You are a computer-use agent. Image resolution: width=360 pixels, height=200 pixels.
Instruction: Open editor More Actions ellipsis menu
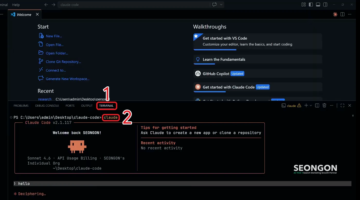(349, 14)
